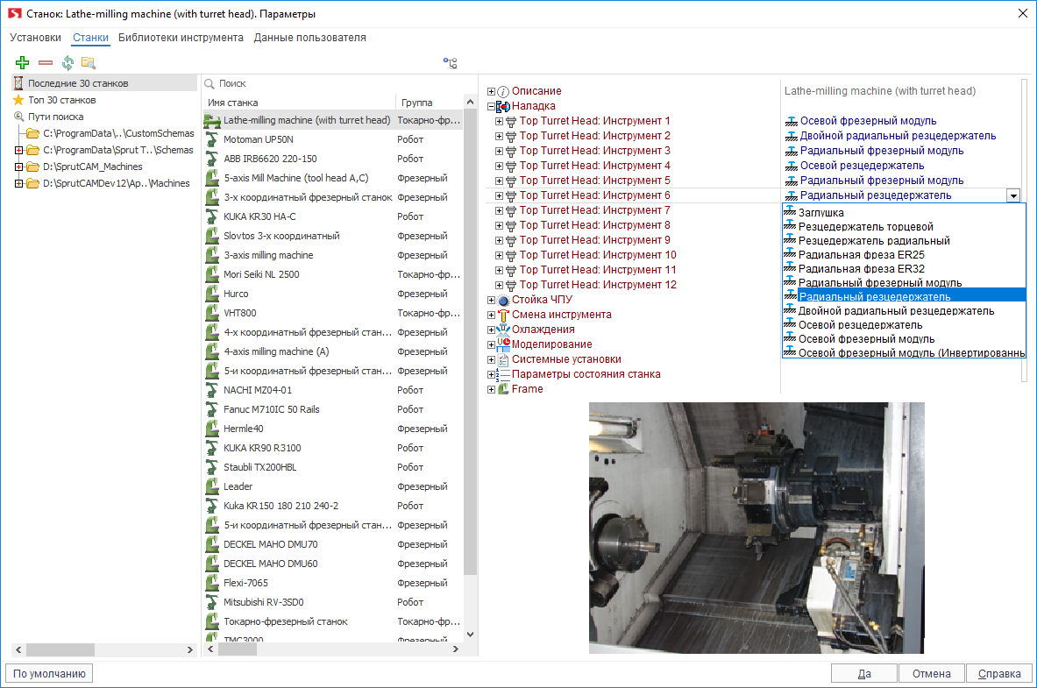
Task: Switch to the Установки tab
Action: pyautogui.click(x=36, y=38)
